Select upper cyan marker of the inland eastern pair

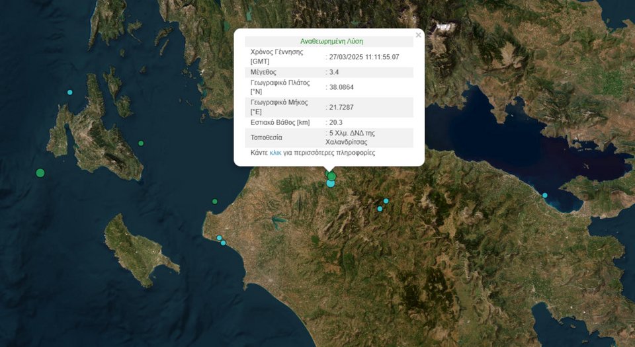tap(386, 201)
